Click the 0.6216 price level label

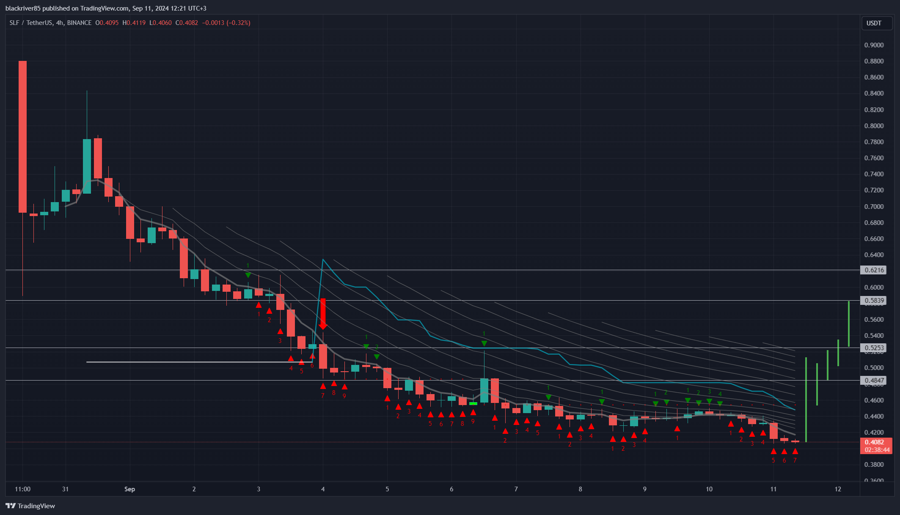873,270
